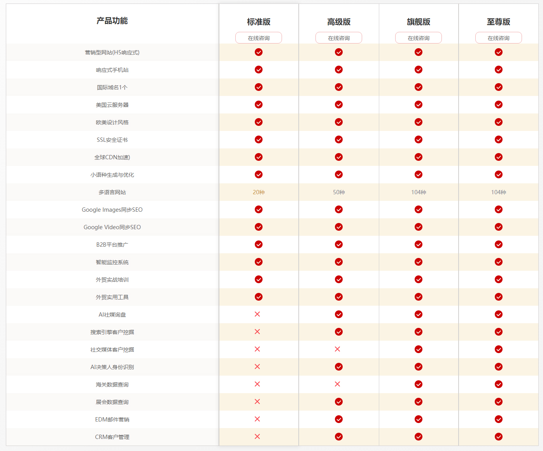Click the 高级版 plan heading
This screenshot has width=543, height=451.
(x=339, y=22)
